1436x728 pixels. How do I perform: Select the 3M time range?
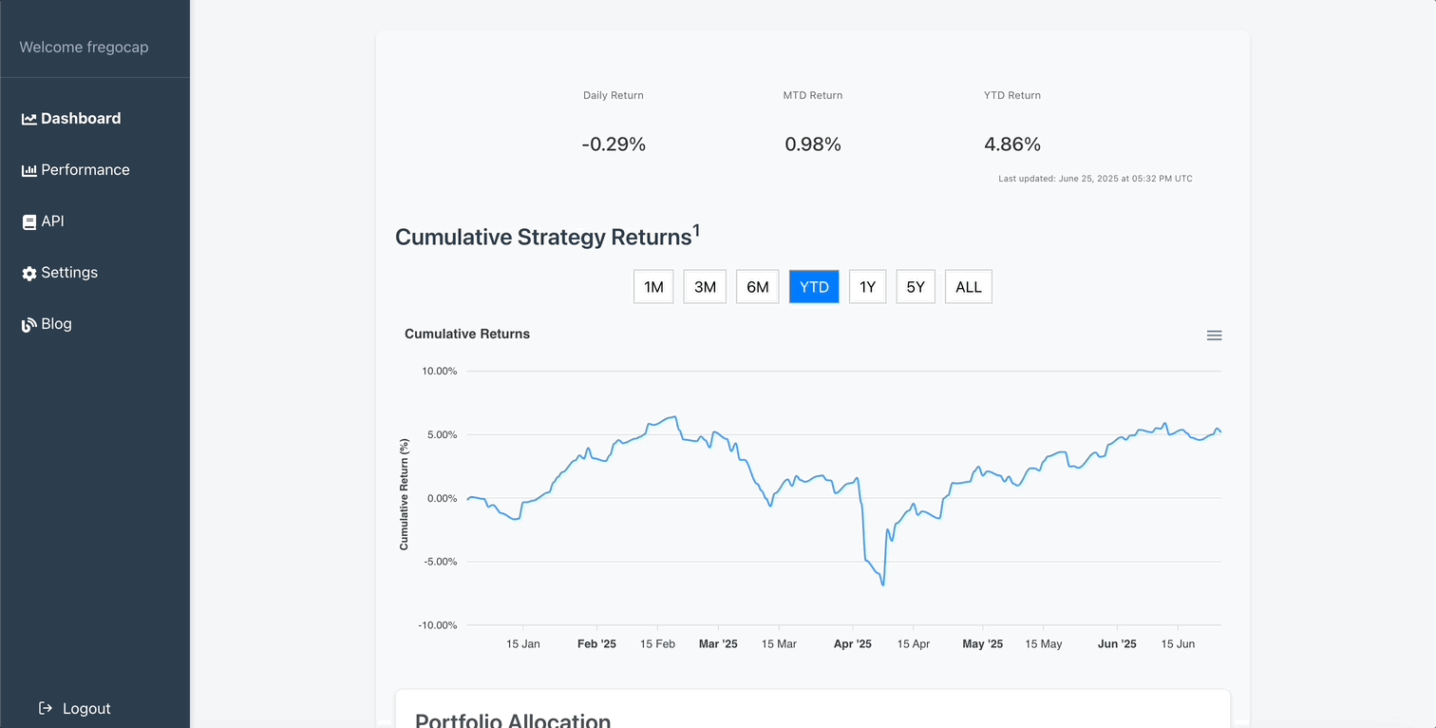pyautogui.click(x=705, y=287)
